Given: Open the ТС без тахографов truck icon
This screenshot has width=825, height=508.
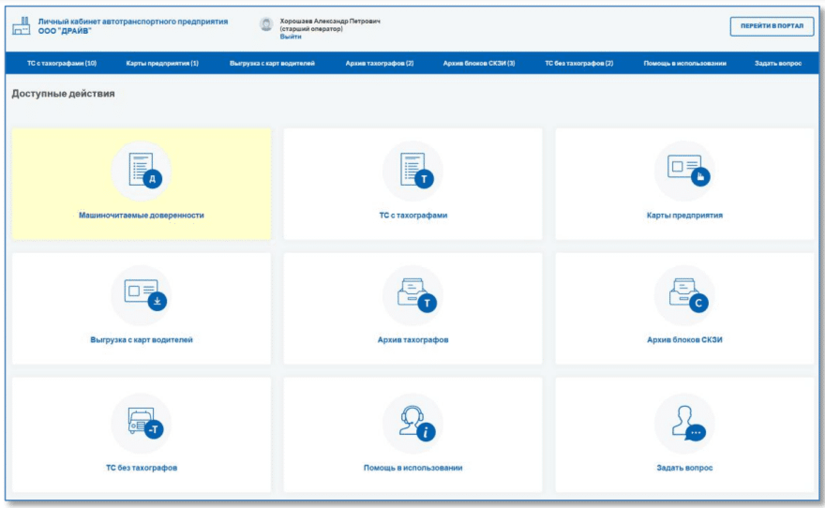Looking at the screenshot, I should click(x=142, y=423).
